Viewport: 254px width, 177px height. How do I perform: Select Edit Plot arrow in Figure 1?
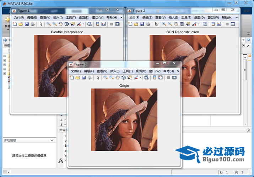point(41,24)
